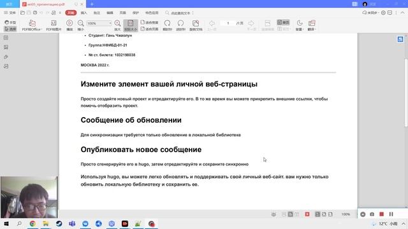The height and width of the screenshot is (229, 408).
Task: Open the bottom sidebar panel icon
Action: coord(6,66)
